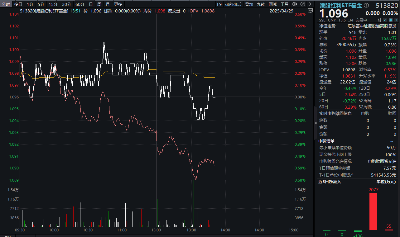This screenshot has height=237, width=400.
Task: Open the settings gear in chart toolbar
Action: point(295,4)
